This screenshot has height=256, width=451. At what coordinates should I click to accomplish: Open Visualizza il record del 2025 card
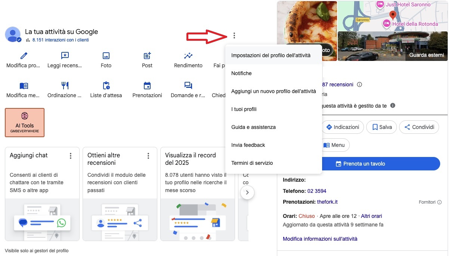(x=198, y=194)
